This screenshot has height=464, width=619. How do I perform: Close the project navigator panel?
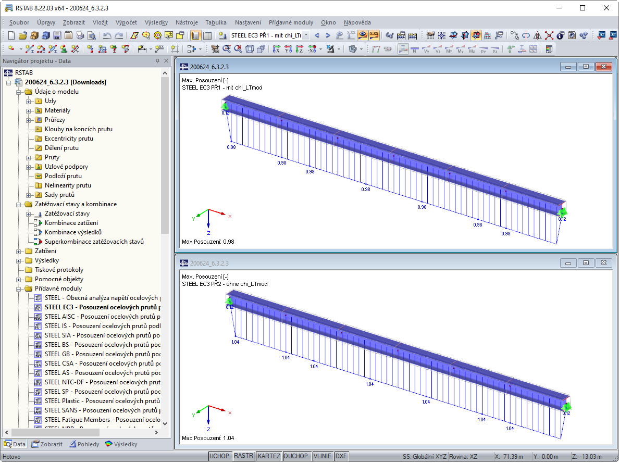166,61
